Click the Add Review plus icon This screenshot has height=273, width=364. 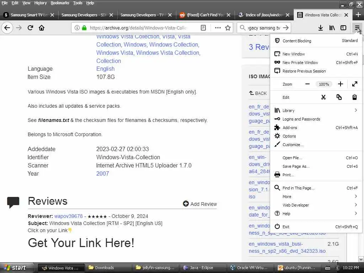tap(186, 204)
